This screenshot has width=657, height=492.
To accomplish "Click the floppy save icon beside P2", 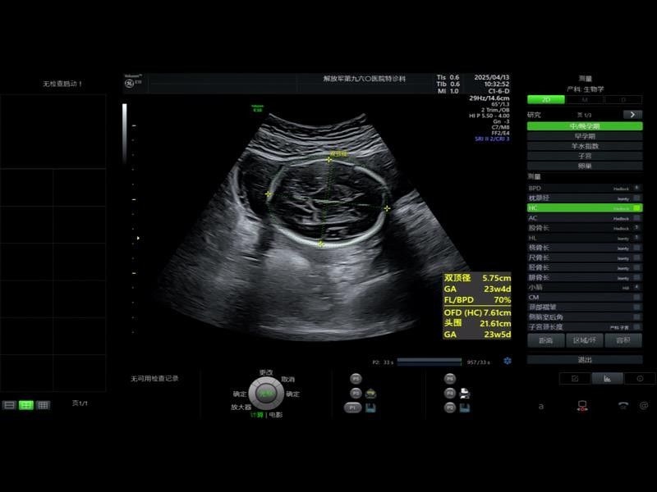I will [465, 408].
